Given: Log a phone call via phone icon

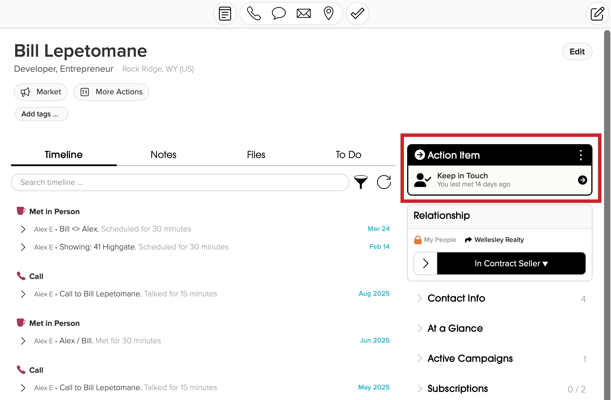Looking at the screenshot, I should (x=254, y=14).
